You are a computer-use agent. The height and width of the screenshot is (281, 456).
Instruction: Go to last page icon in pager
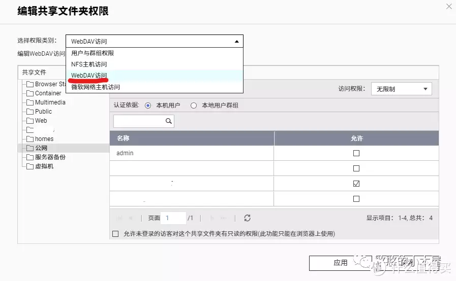223,218
